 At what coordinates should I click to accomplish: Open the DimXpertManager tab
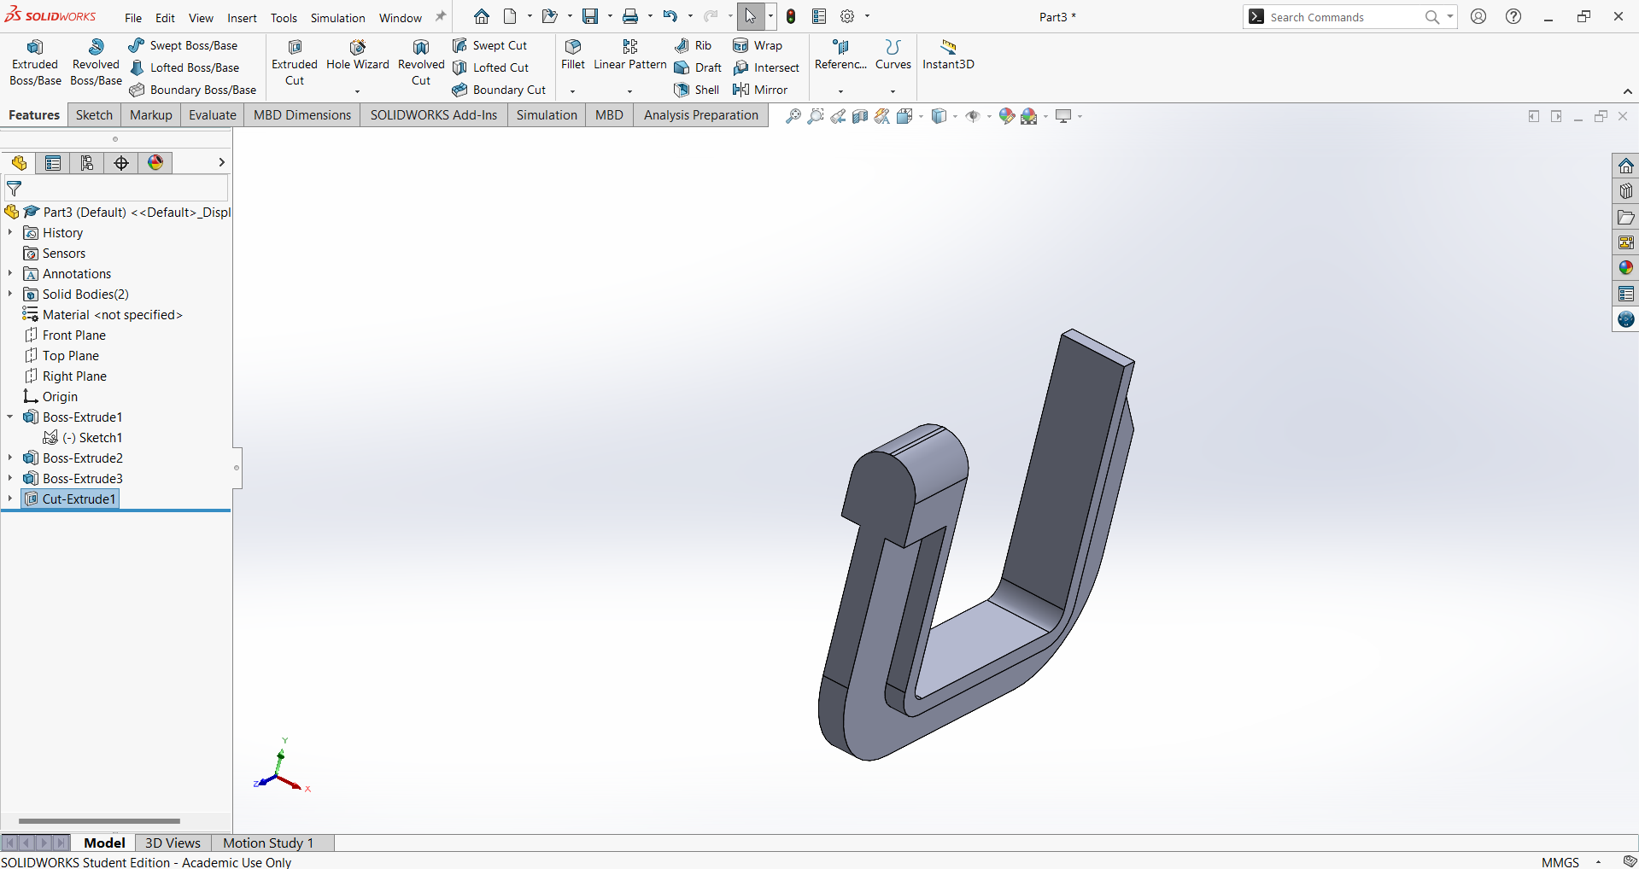tap(121, 163)
